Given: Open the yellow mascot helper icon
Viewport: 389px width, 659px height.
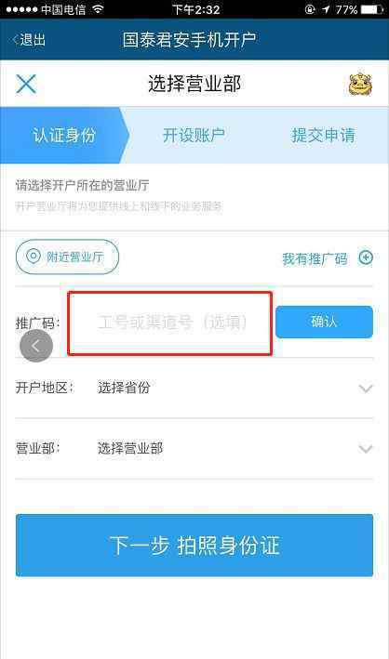Looking at the screenshot, I should [x=360, y=84].
